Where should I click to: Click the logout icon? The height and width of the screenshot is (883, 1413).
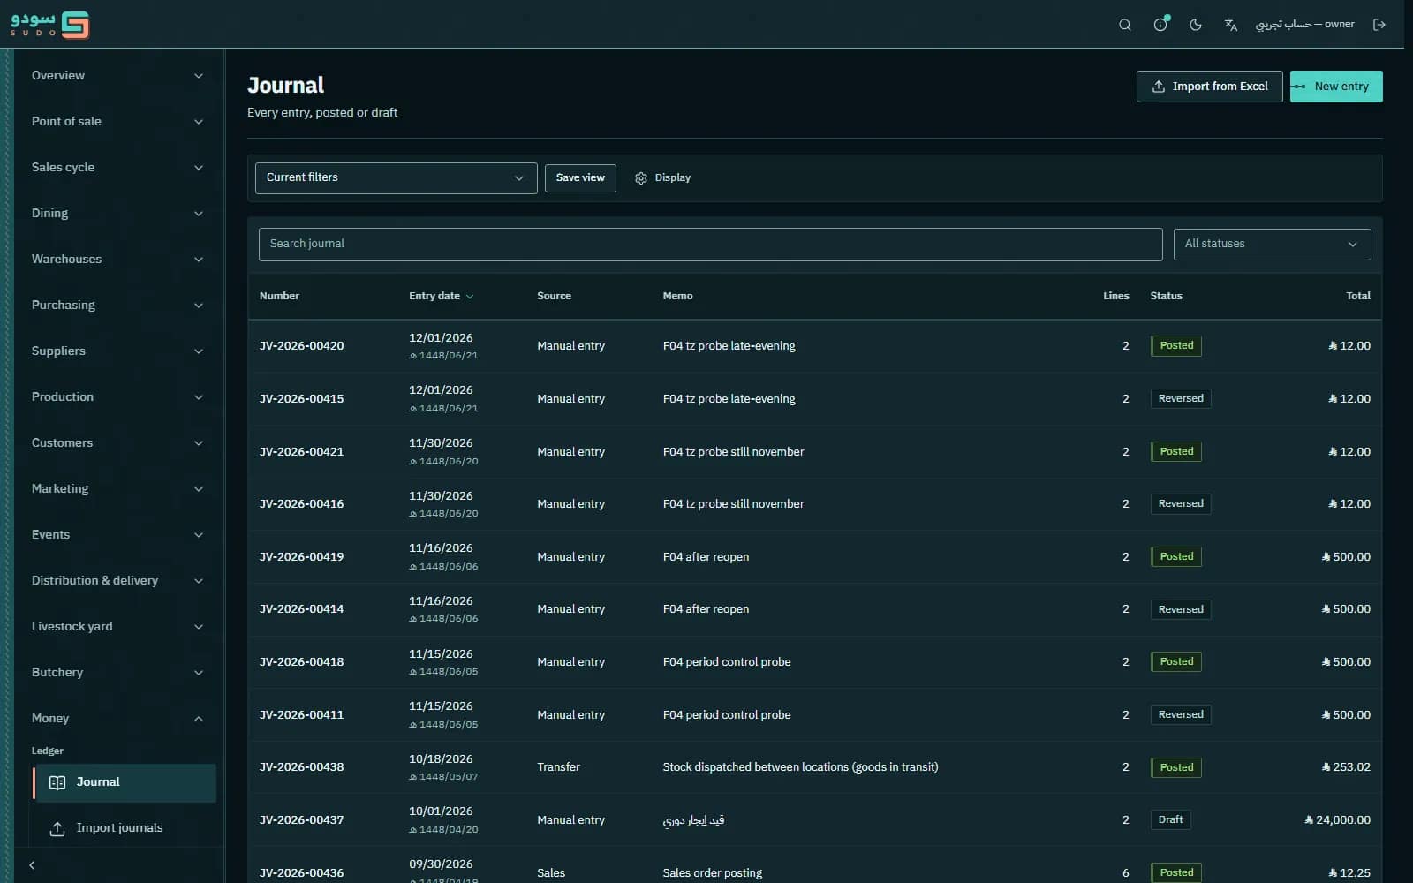(x=1379, y=25)
